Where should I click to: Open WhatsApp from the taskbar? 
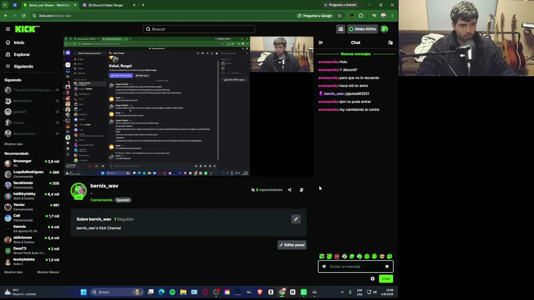pyautogui.click(x=303, y=292)
